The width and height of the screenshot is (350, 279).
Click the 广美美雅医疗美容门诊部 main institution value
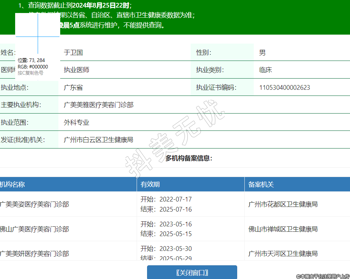point(98,105)
